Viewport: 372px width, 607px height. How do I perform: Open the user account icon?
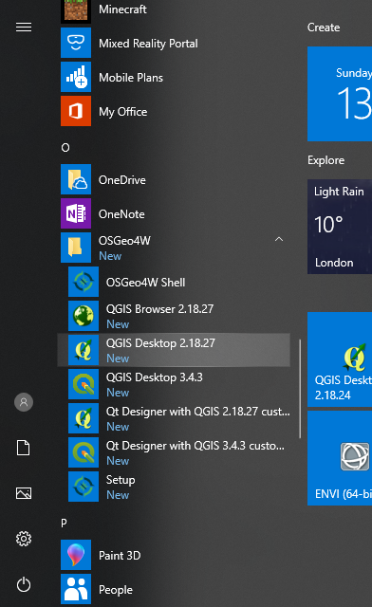point(24,402)
